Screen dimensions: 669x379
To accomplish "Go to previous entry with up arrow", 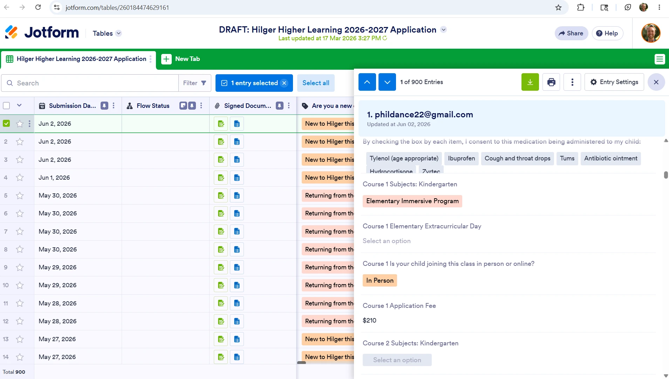I will coord(367,82).
